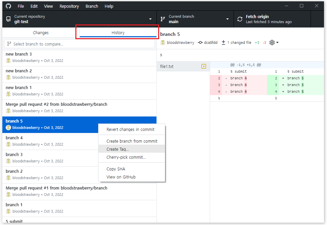The image size is (327, 225).
Task: Open the Repository menu
Action: 69,6
